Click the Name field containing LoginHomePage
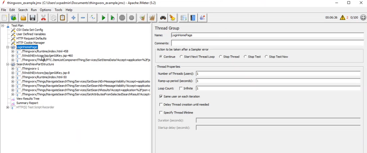This screenshot has height=153, width=367. [x=267, y=35]
